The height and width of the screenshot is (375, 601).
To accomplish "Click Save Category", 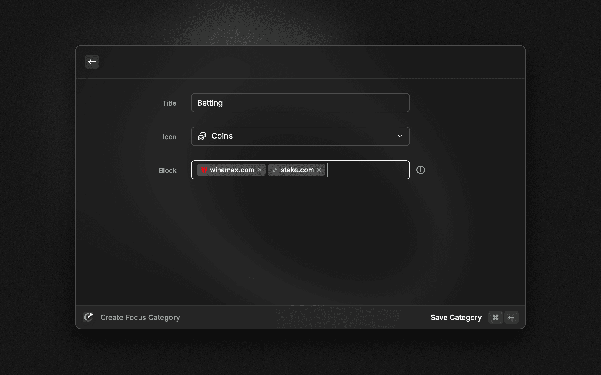I will 456,317.
